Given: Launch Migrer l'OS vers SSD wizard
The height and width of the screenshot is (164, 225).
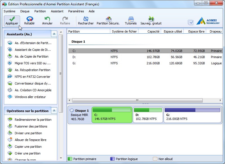Looking at the screenshot, I should [x=30, y=63].
